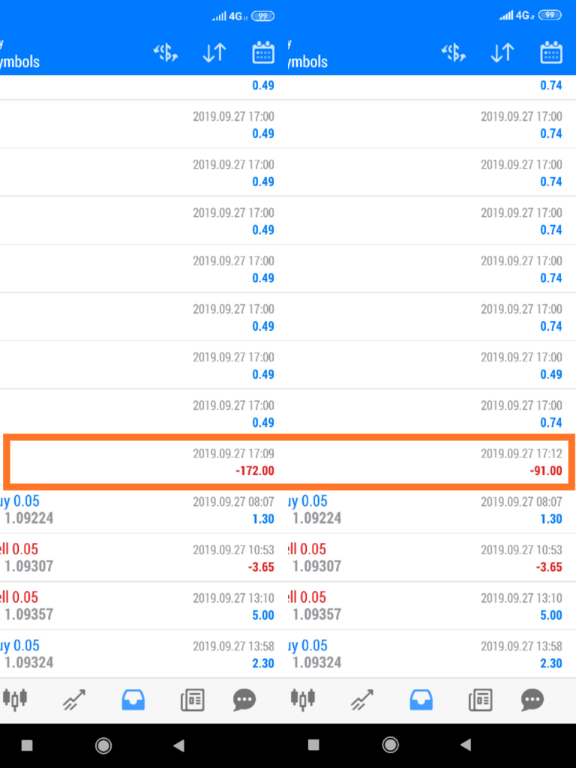Open Chat bubble icon on the -91.00 screen
The image size is (576, 768).
(532, 700)
